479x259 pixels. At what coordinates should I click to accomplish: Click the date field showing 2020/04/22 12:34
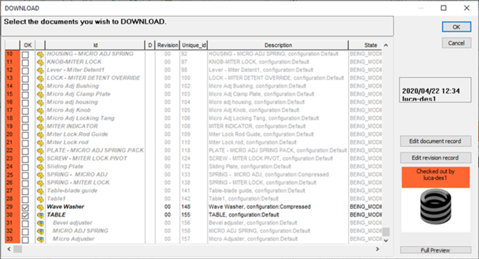pyautogui.click(x=435, y=90)
